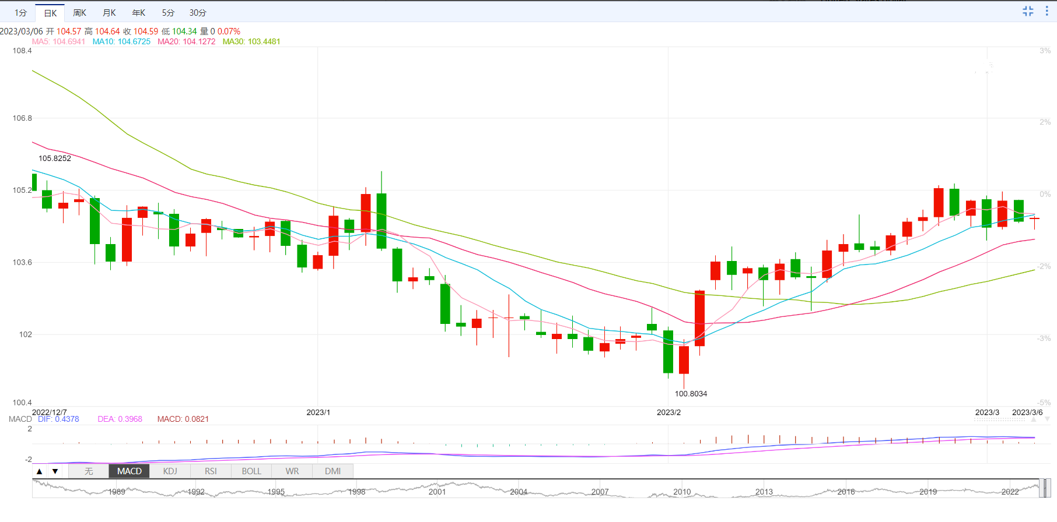Switch to the 周K weekly chart tab
Screen dimensions: 1057x522
click(x=80, y=13)
